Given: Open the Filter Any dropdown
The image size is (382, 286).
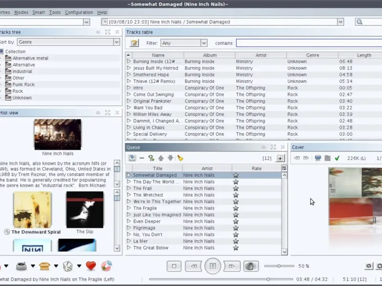Looking at the screenshot, I should click(x=204, y=43).
